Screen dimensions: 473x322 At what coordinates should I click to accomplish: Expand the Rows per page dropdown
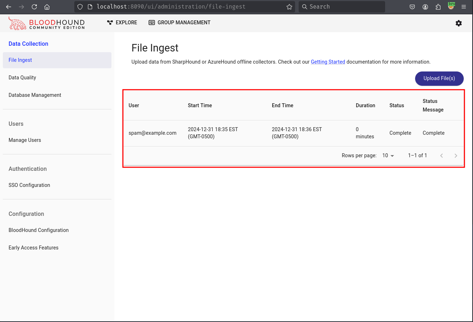(388, 155)
